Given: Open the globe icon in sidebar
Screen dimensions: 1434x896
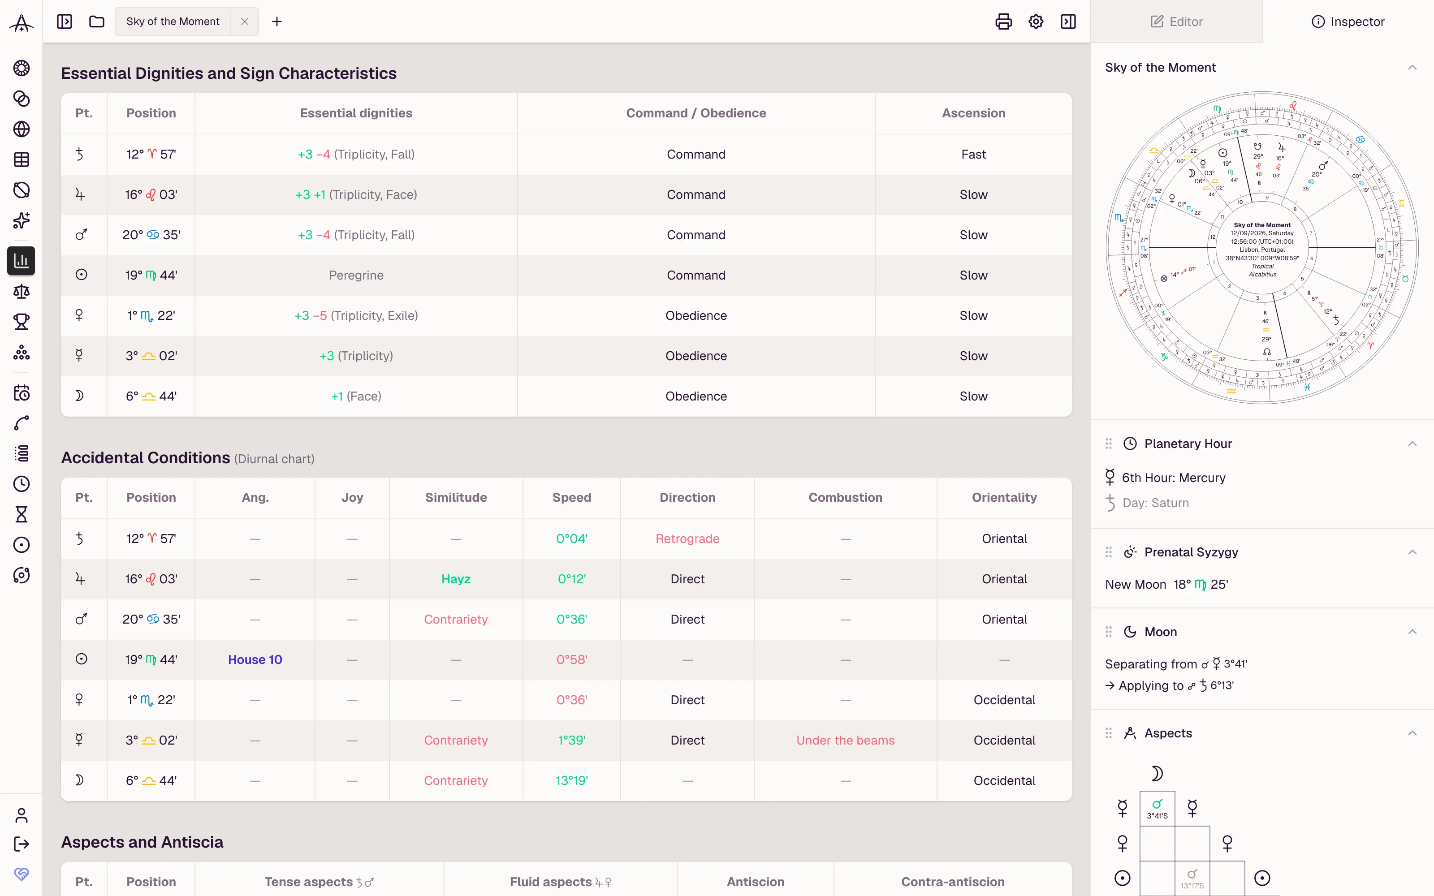Looking at the screenshot, I should click(22, 129).
